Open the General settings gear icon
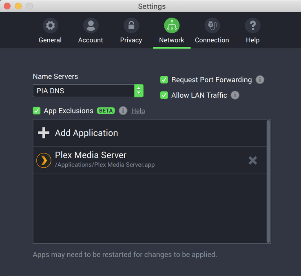The height and width of the screenshot is (276, 301). [x=50, y=26]
